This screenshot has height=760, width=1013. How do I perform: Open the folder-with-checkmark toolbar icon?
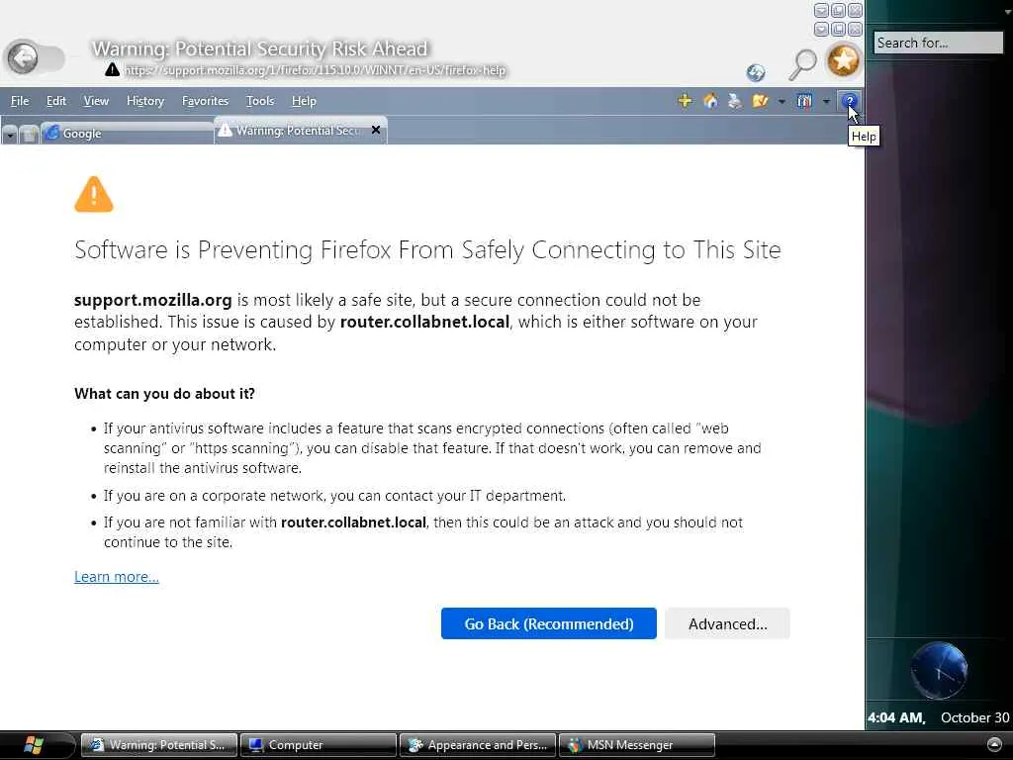click(x=760, y=101)
